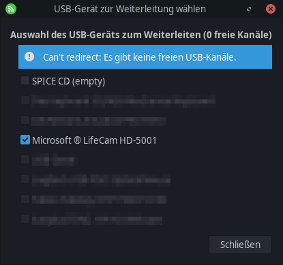Viewport: 283px width, 265px height.
Task: Click the short blurred device name below LifeCam
Action: point(55,160)
